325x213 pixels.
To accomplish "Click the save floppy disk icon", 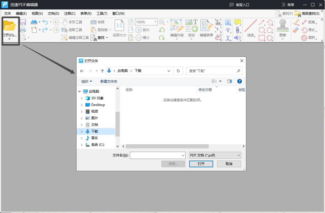I will (23, 22).
